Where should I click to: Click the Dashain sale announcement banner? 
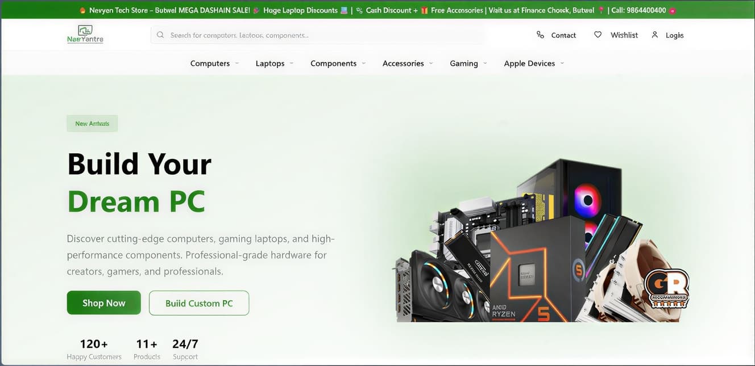tap(377, 10)
